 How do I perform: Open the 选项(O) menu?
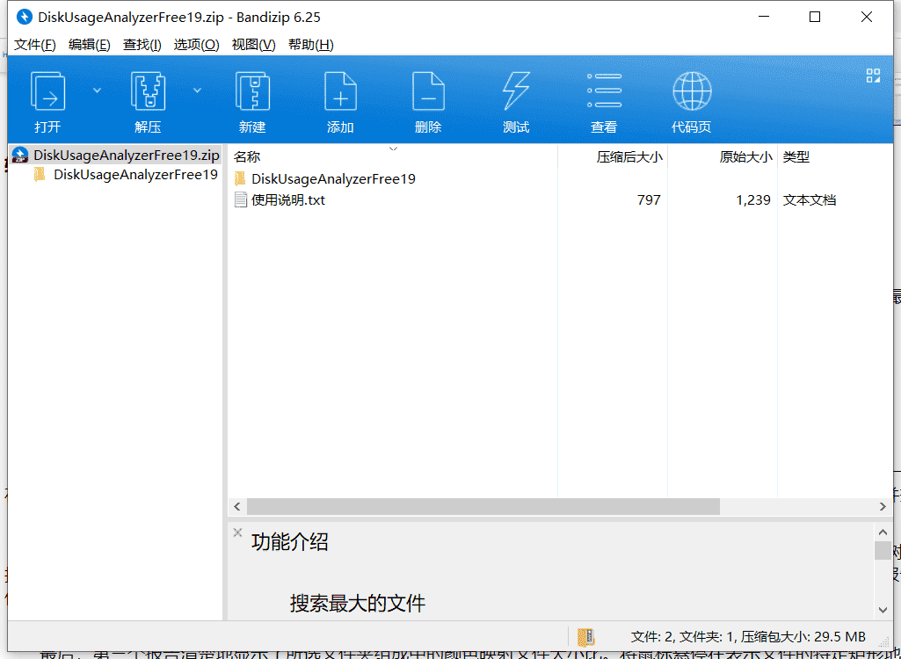pos(197,45)
